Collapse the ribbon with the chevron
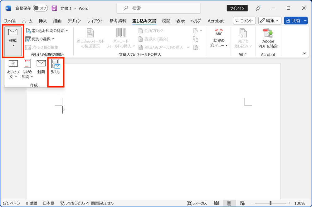Screen dimensions: 312x207 tap(305, 53)
